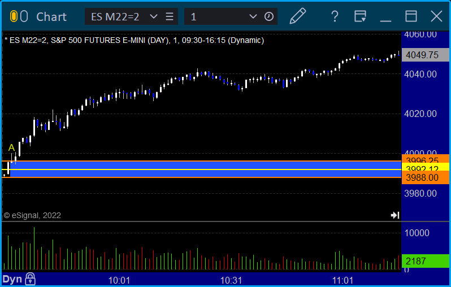
Task: Toggle the padlock icon next to Dyn
Action: 30,279
